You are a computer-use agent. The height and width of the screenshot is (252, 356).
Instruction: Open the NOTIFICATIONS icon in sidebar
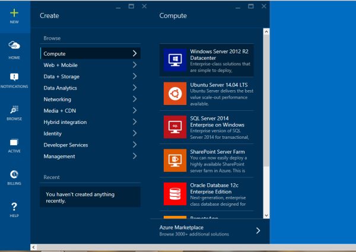(14, 77)
